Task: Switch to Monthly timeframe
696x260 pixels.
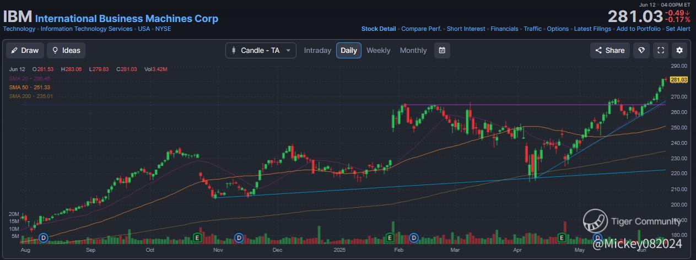Action: (x=413, y=50)
